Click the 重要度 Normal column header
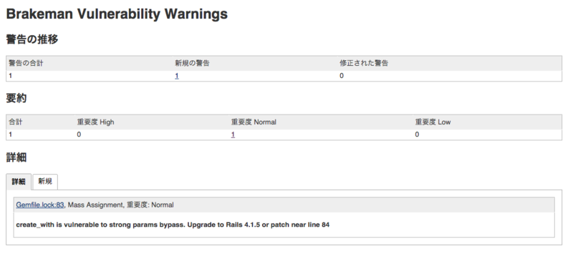 254,122
